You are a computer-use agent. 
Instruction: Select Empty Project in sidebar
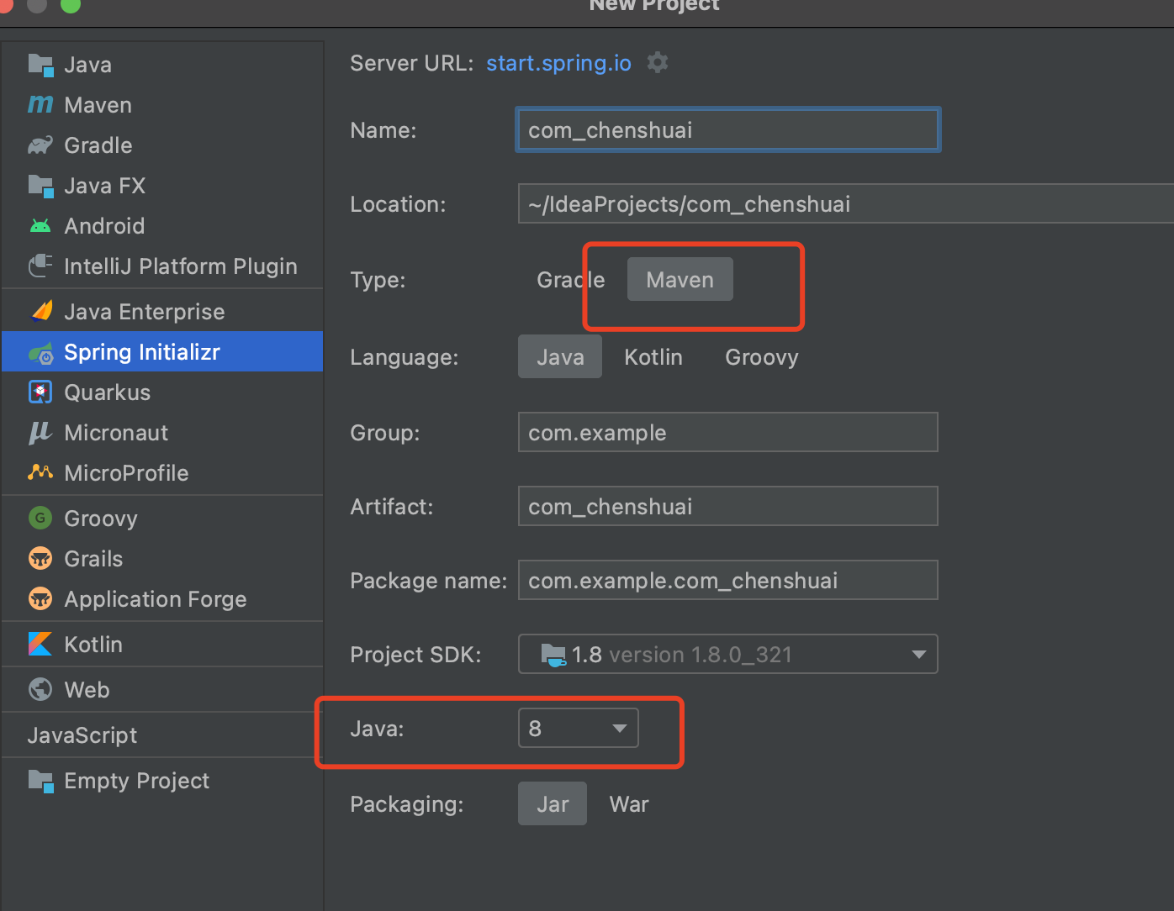136,780
